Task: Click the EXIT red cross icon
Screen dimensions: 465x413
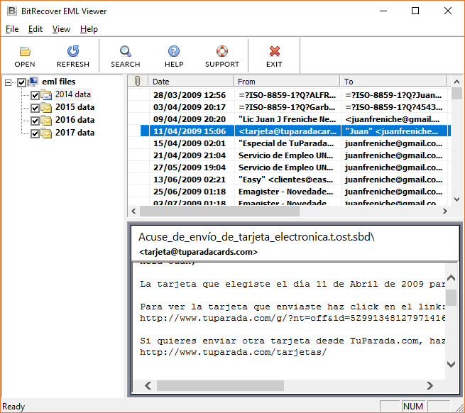Action: click(274, 51)
